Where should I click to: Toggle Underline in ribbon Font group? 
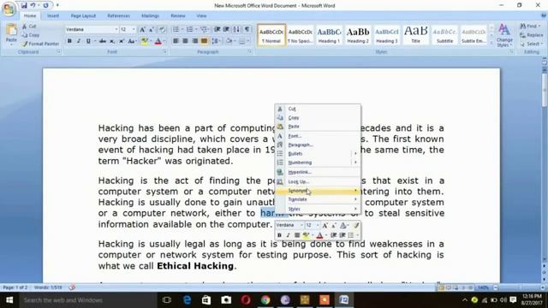tap(88, 41)
